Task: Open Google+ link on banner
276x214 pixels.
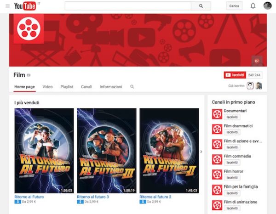Action: pyautogui.click(x=256, y=60)
